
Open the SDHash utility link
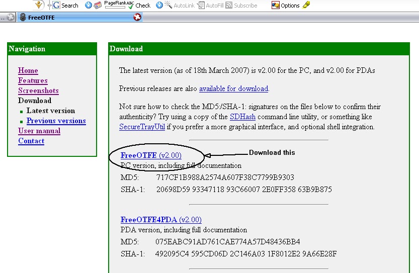pos(243,117)
